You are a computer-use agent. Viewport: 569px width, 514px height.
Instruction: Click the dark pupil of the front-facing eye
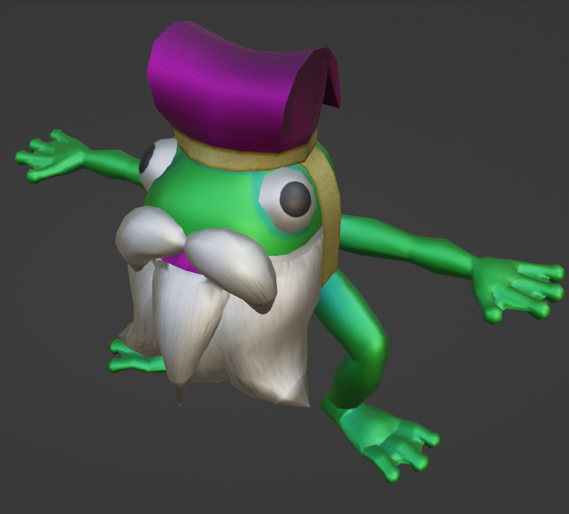point(296,199)
